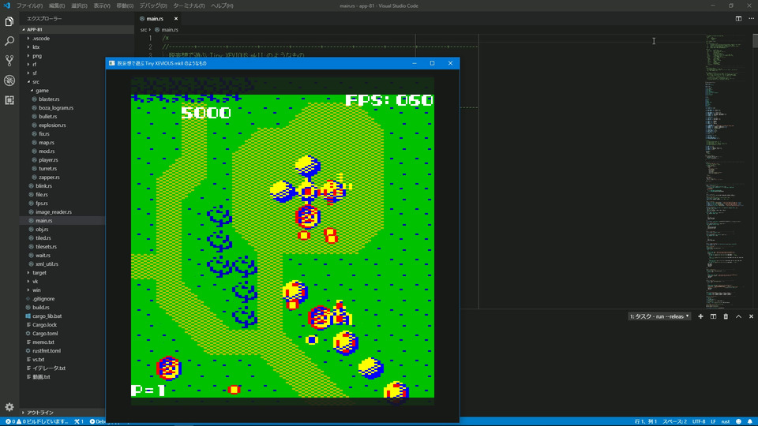
Task: Open the Manage gear menu
Action: tap(9, 407)
